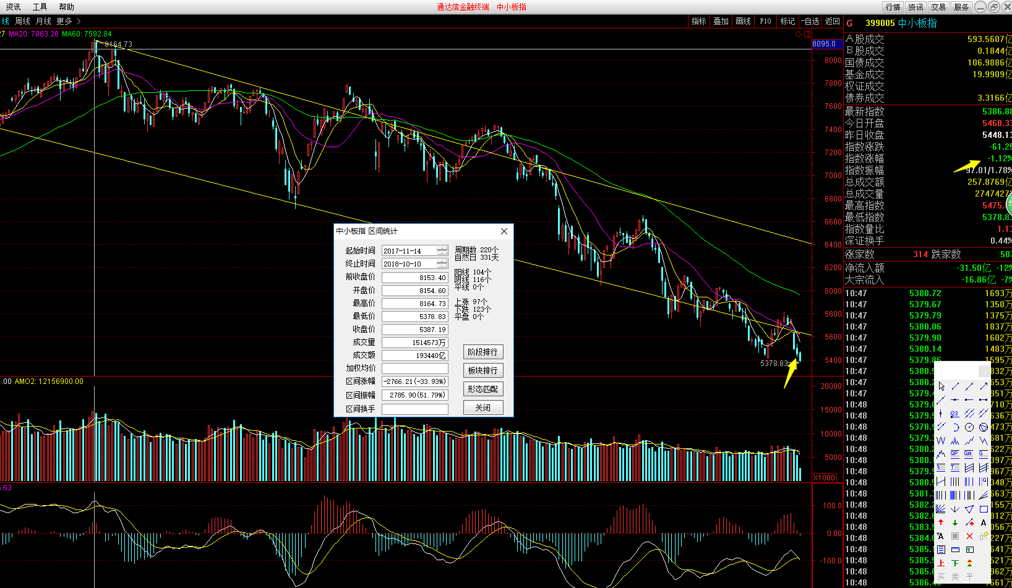Select the A text annotation tool
Viewport: 1012px width, 588px height.
[x=984, y=522]
